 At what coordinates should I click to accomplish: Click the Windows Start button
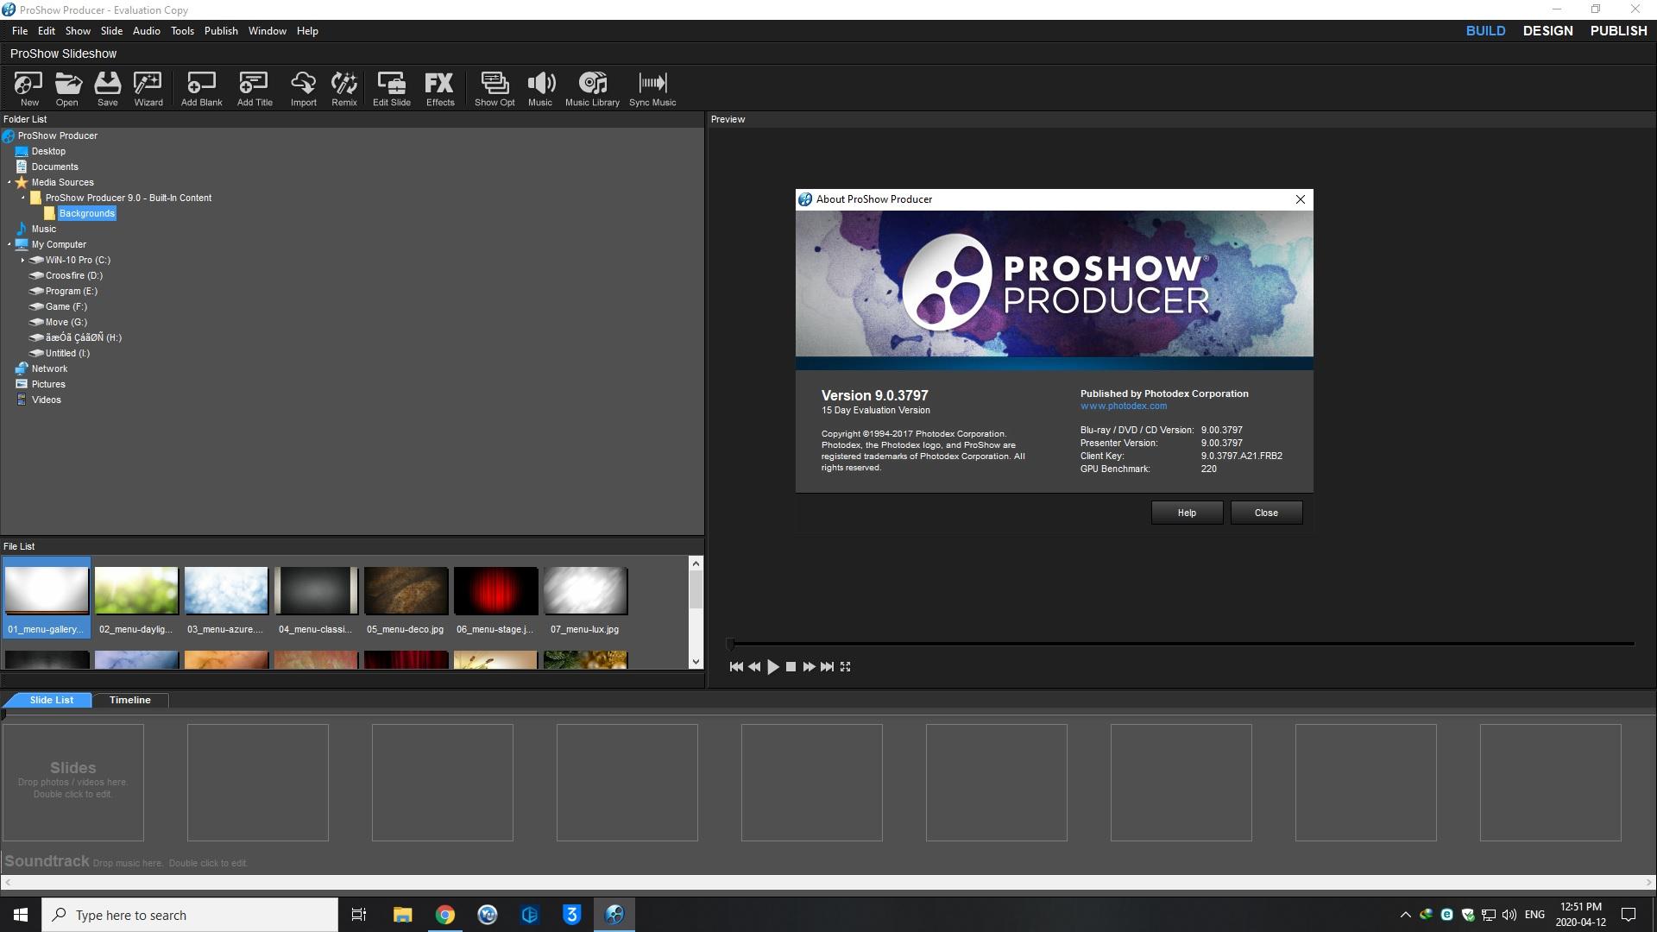(x=21, y=915)
